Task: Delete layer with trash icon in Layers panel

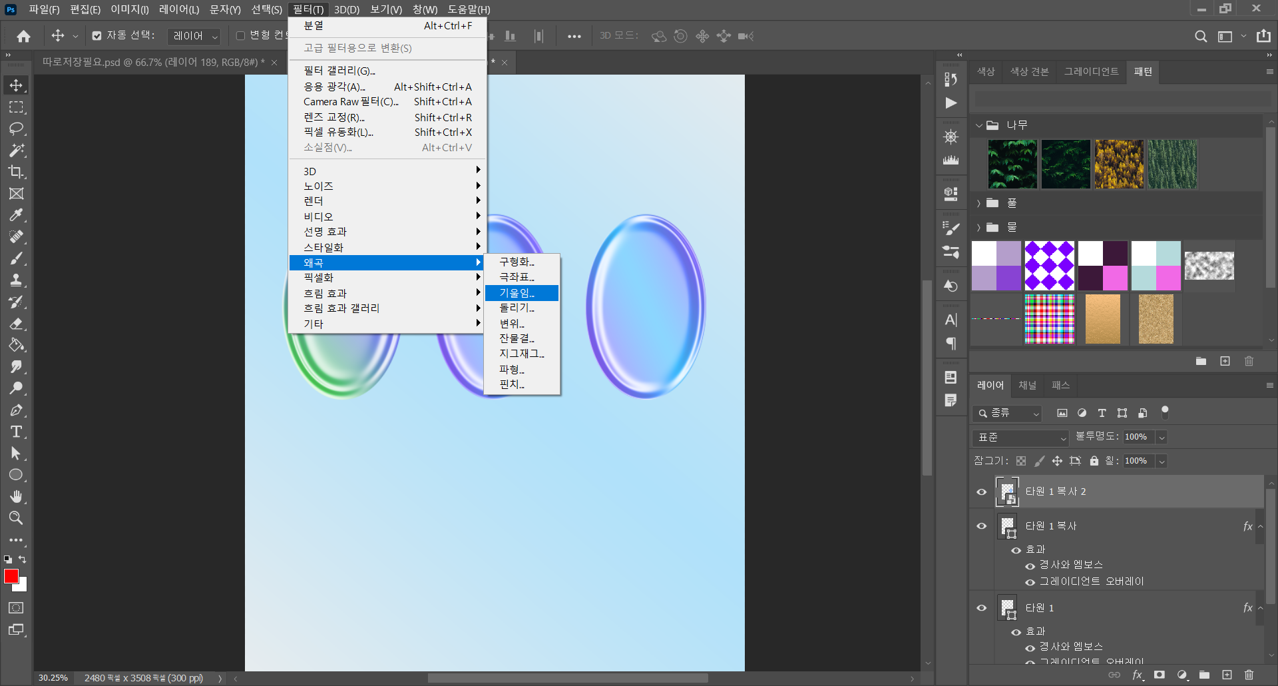Action: click(1249, 675)
